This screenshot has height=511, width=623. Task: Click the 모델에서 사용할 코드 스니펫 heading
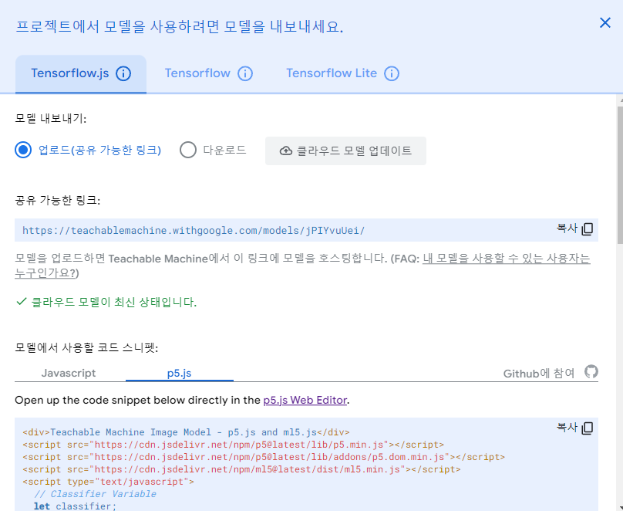tap(86, 347)
